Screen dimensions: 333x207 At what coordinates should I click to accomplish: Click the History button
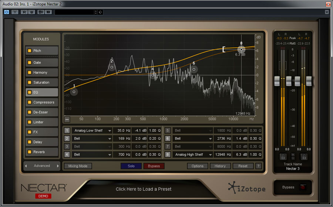[x=220, y=166]
